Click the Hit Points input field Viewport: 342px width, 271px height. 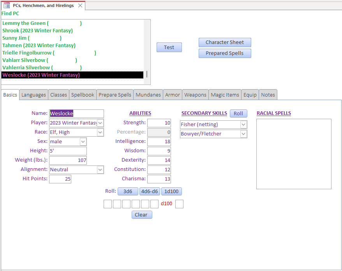point(60,179)
